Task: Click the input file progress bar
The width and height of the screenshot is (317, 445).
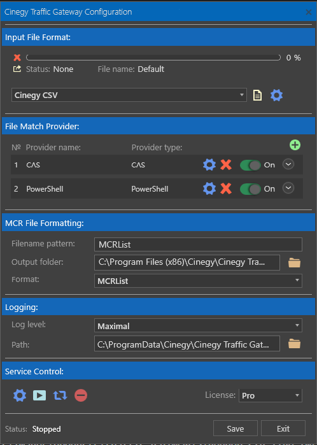Action: [x=153, y=57]
